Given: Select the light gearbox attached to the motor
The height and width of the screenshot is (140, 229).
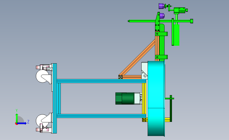Looking at the screenshot, I should [x=137, y=98].
